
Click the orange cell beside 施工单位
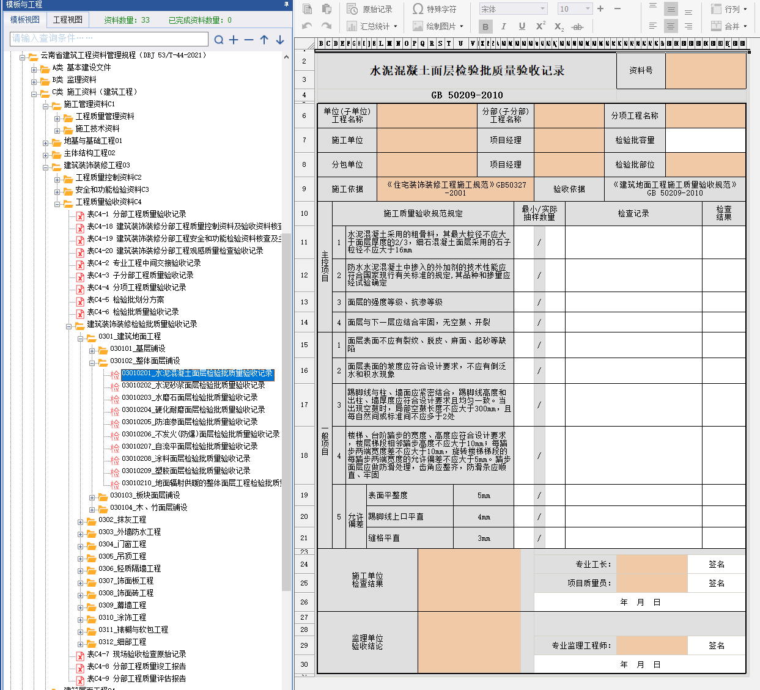tap(427, 140)
